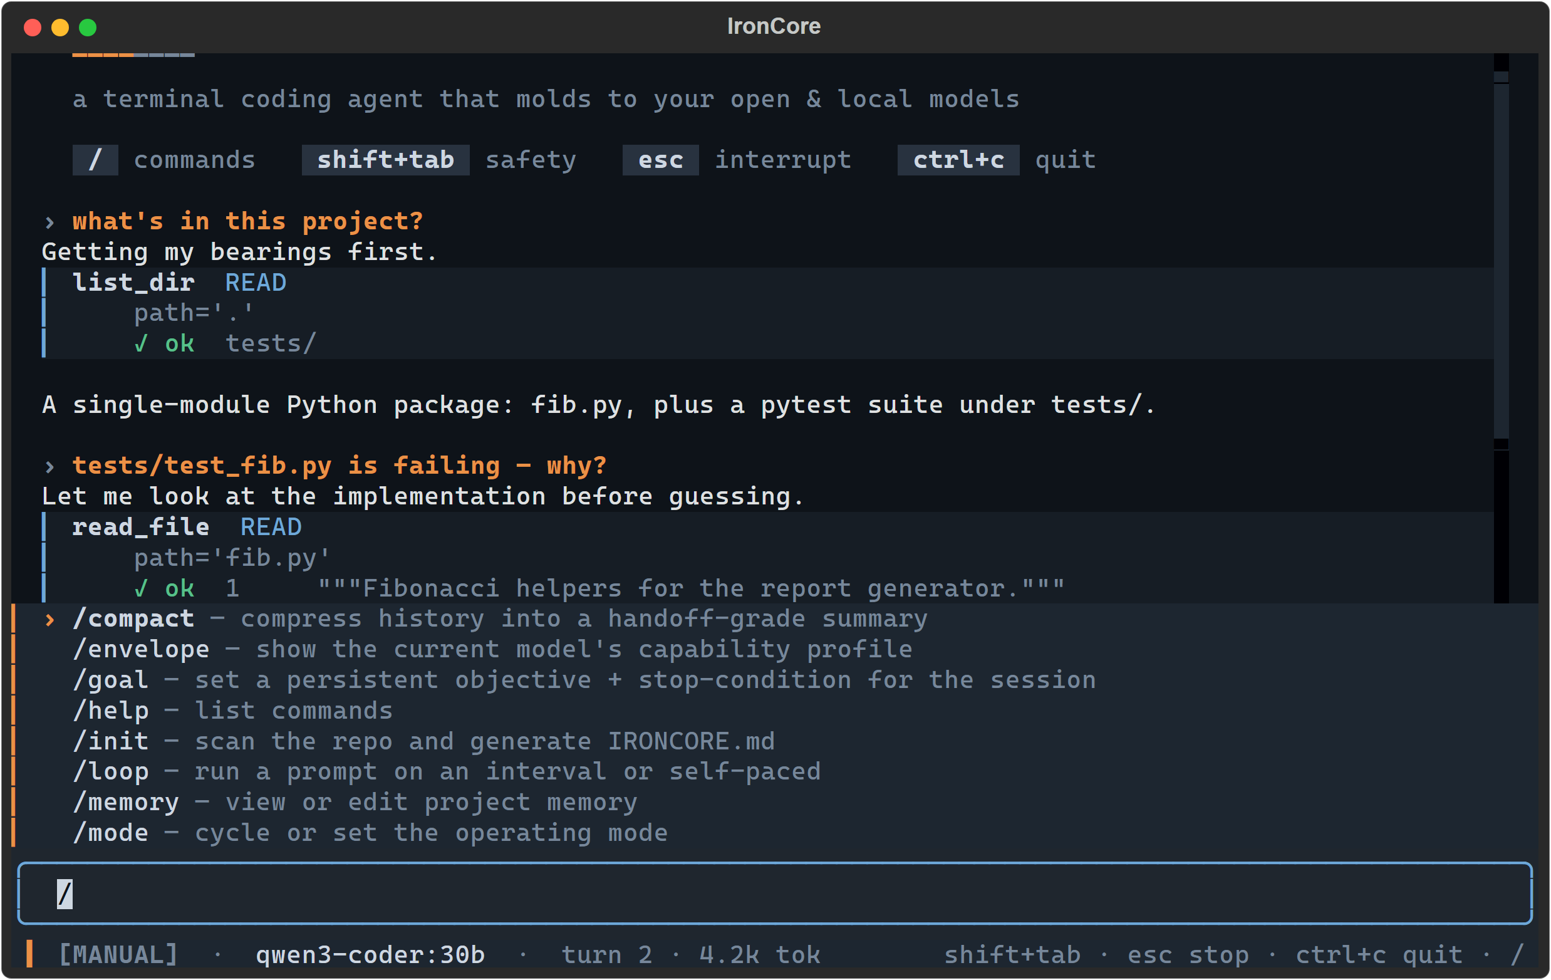Click the 'turn 2' status entry

pyautogui.click(x=608, y=955)
